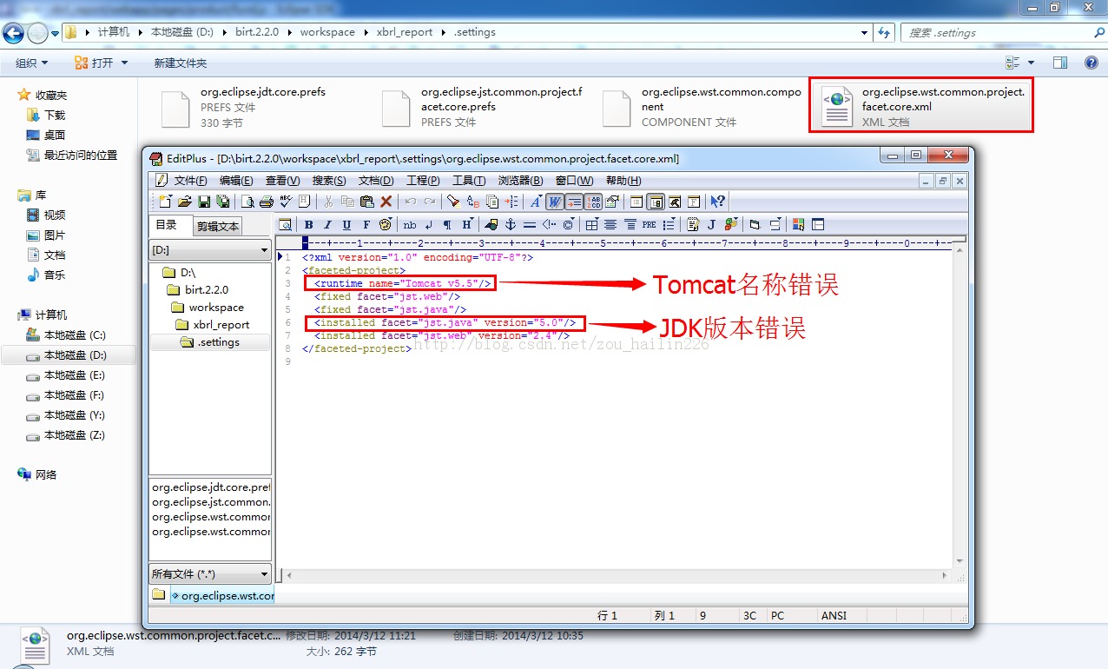This screenshot has width=1108, height=669.
Task: Click the Italic HTML toolbar icon
Action: (327, 225)
